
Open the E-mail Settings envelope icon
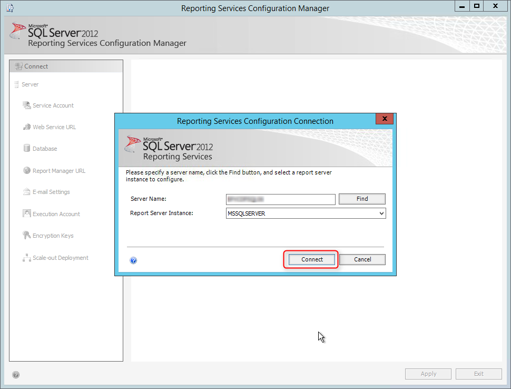tap(27, 192)
